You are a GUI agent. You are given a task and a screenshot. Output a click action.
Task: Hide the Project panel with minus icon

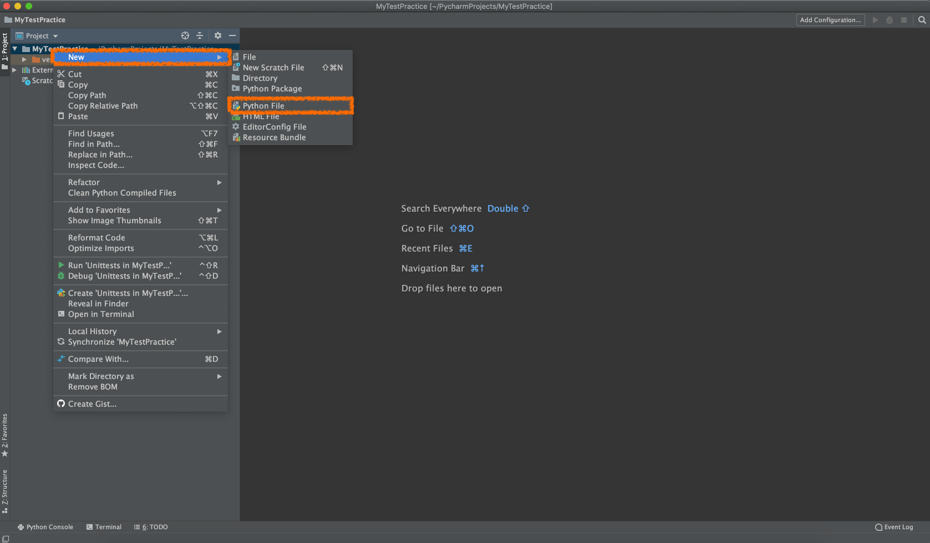coord(232,35)
